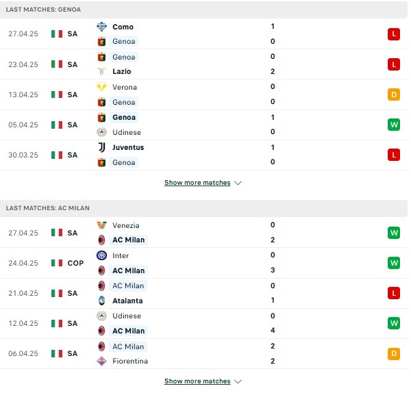Click the orange D badge for Verona–Genoa
411x393 pixels.
click(394, 94)
